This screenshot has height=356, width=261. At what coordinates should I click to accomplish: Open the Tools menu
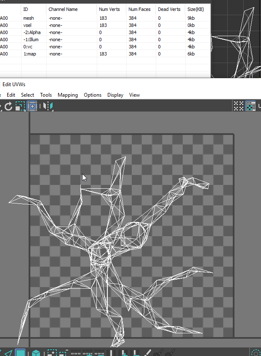[46, 95]
